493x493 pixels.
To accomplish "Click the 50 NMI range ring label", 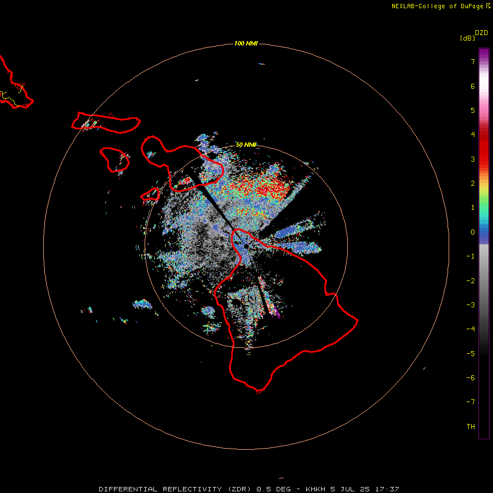I will click(246, 145).
